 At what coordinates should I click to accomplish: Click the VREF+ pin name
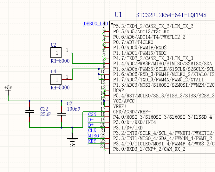pyautogui.click(x=120, y=106)
